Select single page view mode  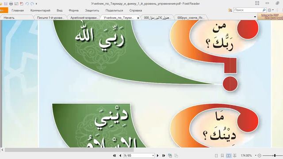[216, 155]
